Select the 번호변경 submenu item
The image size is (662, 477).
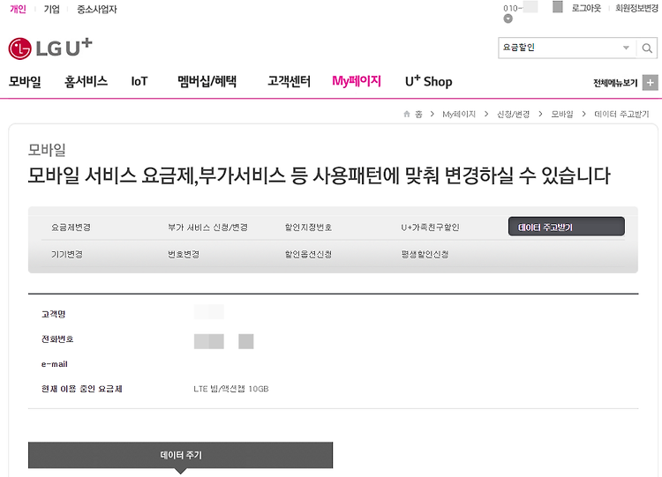[184, 254]
